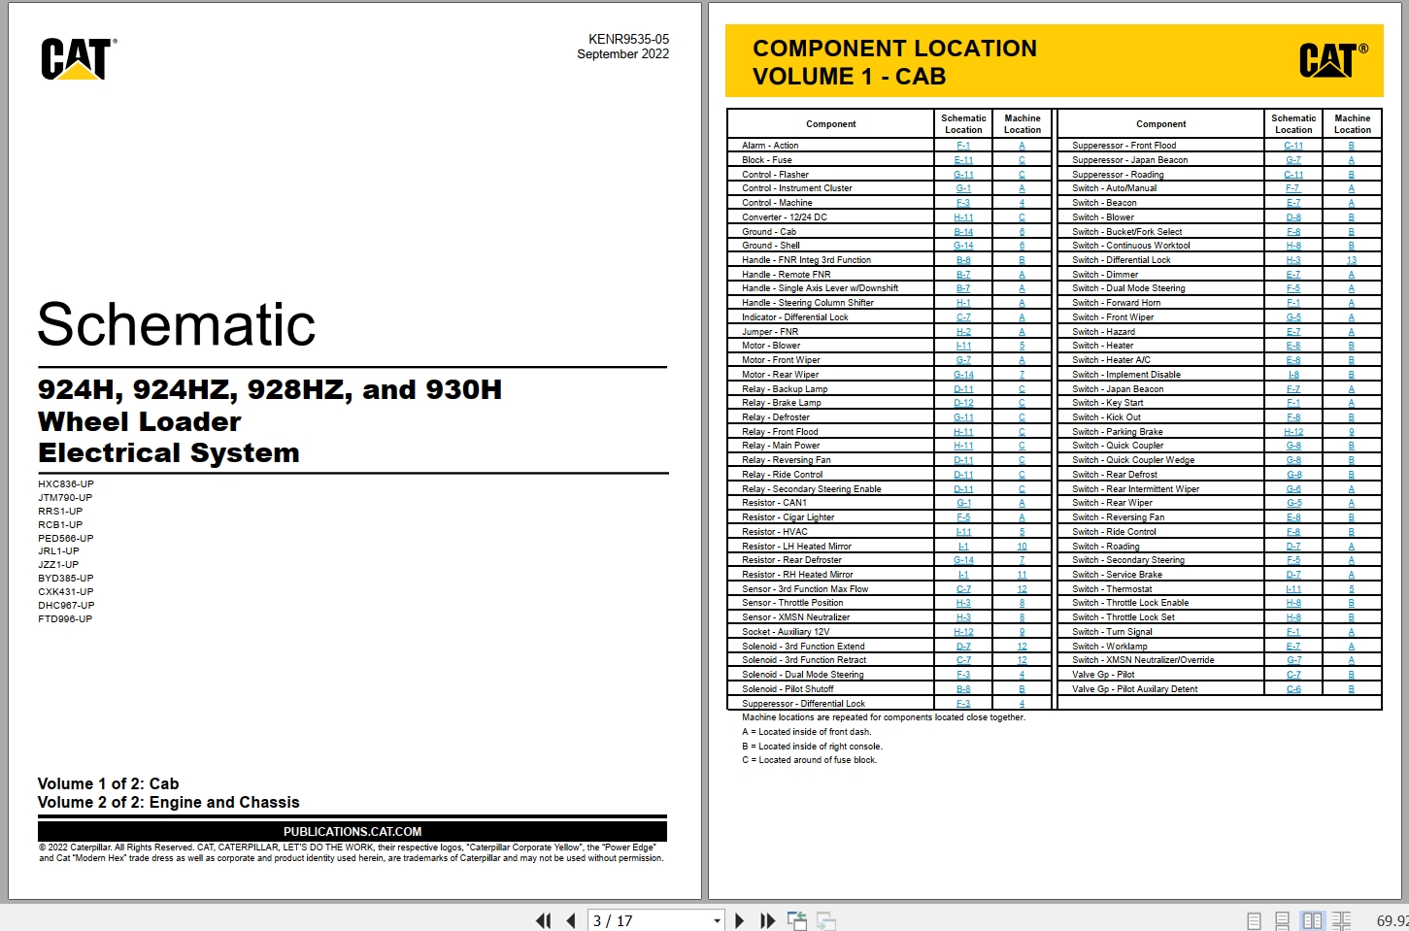Open schematic link F-5 for Resistor - Cigar Lighter
This screenshot has width=1409, height=931.
963,517
